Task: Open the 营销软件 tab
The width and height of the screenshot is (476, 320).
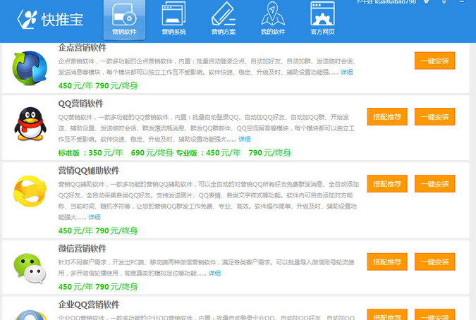Action: pyautogui.click(x=124, y=20)
